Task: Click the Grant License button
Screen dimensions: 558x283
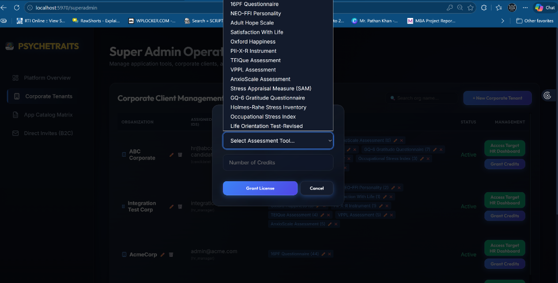Action: coord(260,188)
